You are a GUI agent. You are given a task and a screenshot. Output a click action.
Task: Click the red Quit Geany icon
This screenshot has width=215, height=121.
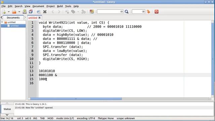(x=157, y=12)
